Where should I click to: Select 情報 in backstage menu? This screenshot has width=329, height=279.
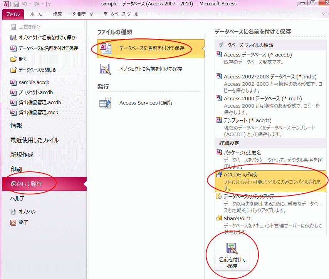[16, 125]
